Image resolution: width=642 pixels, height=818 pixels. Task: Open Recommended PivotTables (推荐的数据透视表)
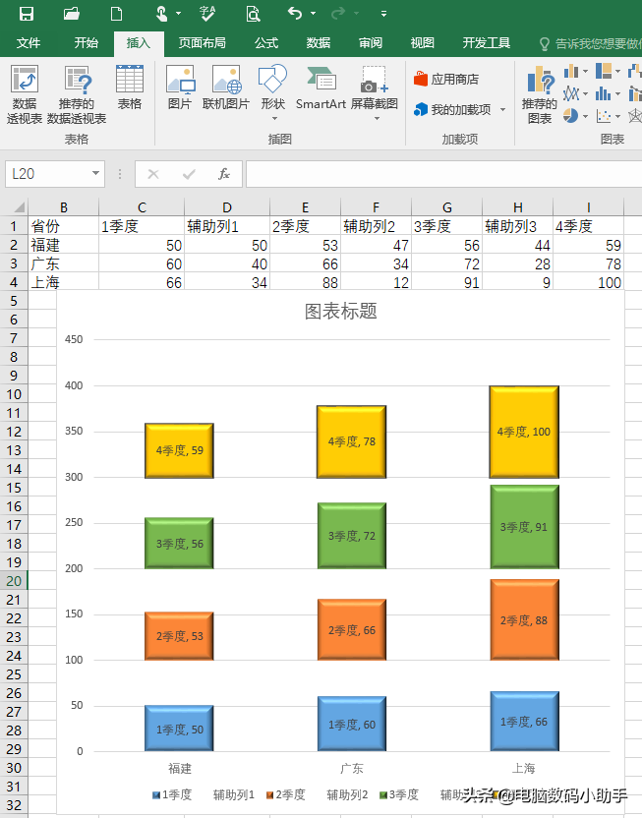pyautogui.click(x=77, y=95)
